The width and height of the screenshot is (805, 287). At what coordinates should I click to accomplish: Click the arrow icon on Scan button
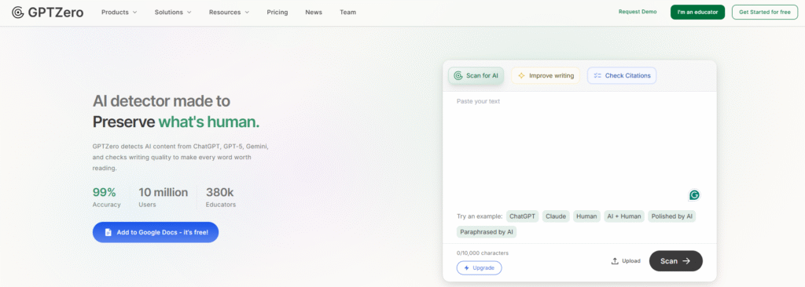coord(686,261)
